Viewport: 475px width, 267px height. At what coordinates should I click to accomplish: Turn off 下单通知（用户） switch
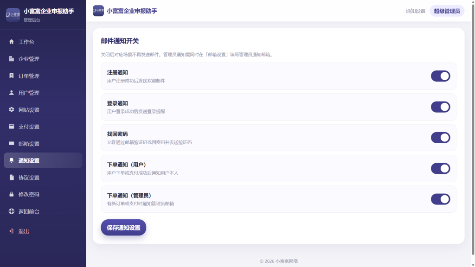coord(441,168)
